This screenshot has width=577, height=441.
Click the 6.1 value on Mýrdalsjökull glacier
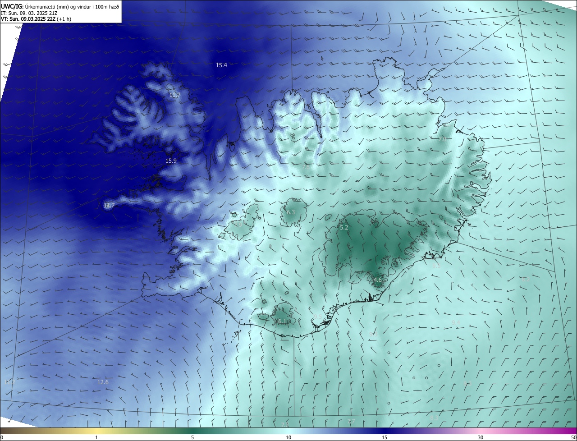click(283, 321)
